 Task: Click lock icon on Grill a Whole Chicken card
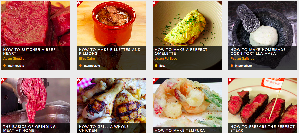click(x=78, y=80)
